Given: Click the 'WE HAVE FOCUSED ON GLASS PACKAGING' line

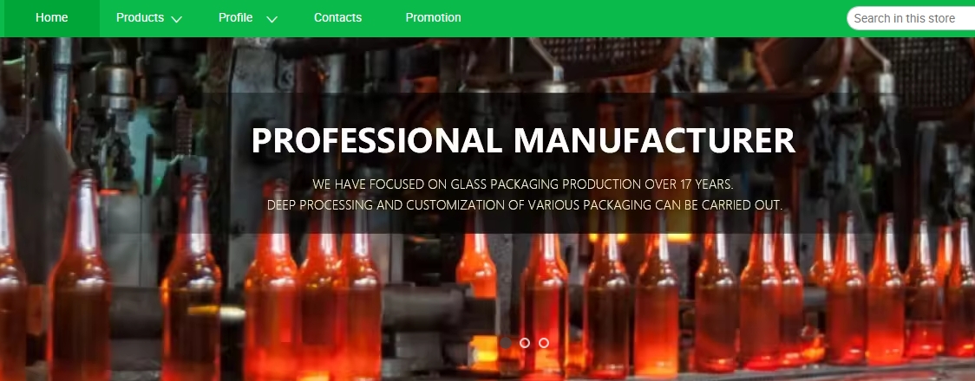Looking at the screenshot, I should coord(523,184).
